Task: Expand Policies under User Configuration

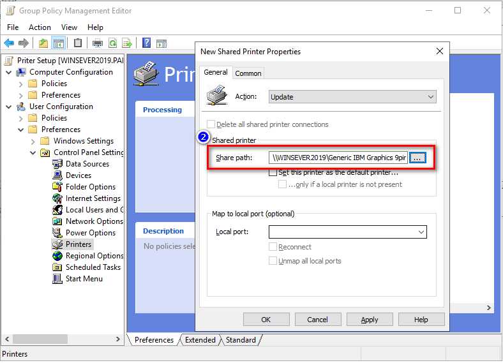Action: [21, 118]
